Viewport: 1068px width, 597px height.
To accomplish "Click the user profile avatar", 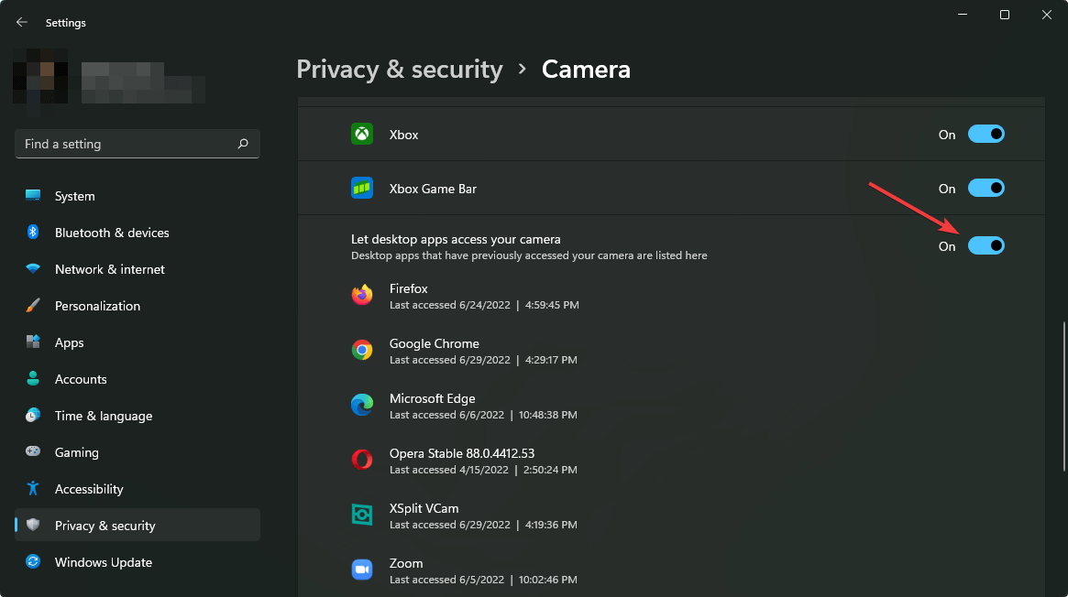I will pos(40,79).
